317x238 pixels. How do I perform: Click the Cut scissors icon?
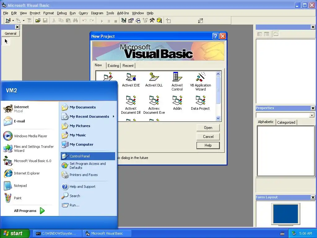pyautogui.click(x=54, y=20)
